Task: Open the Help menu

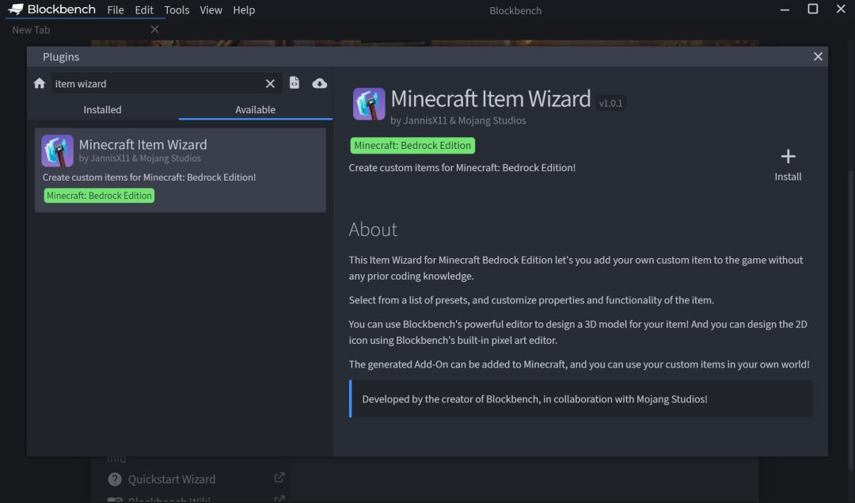Action: pos(244,10)
